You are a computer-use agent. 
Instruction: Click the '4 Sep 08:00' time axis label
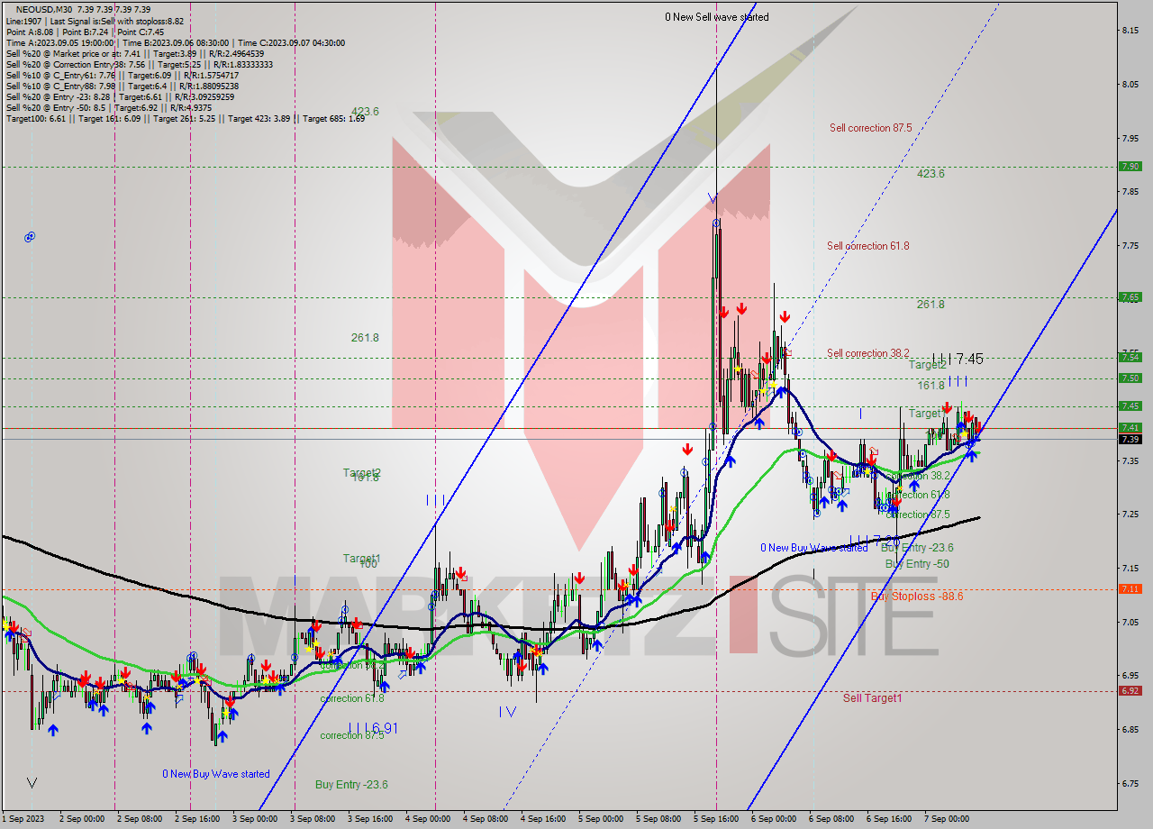click(486, 819)
